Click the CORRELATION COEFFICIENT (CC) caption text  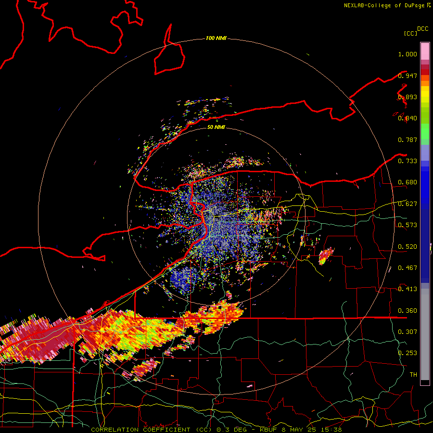(153, 430)
